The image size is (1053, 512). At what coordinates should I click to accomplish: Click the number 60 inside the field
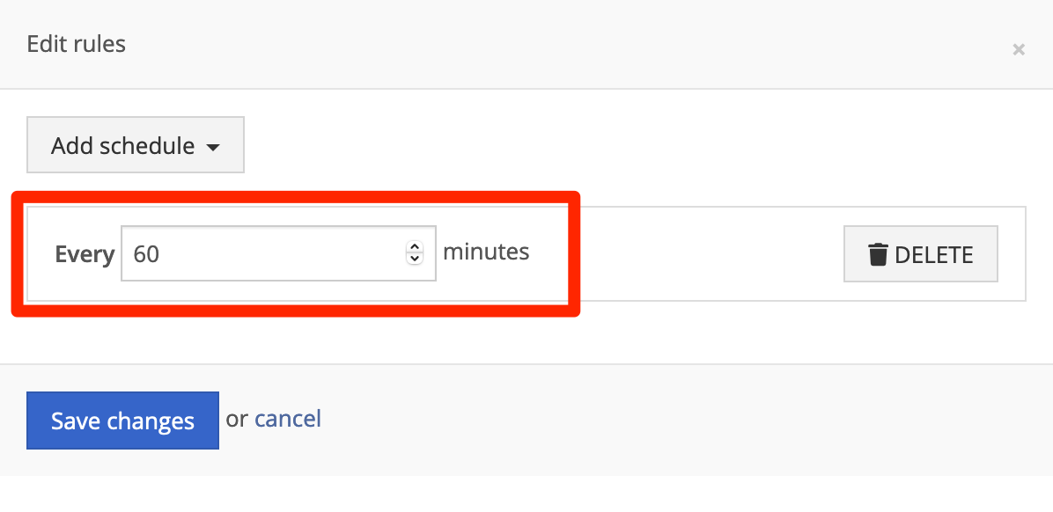click(x=146, y=255)
